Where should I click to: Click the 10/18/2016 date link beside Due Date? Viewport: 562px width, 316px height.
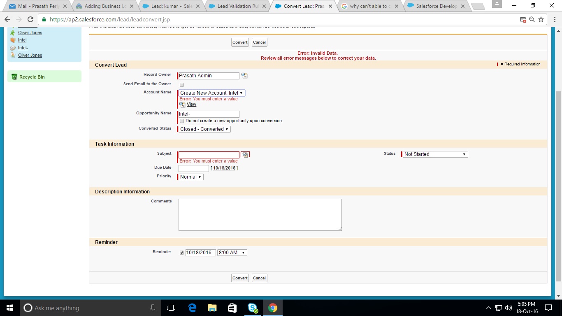tap(224, 168)
